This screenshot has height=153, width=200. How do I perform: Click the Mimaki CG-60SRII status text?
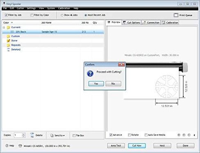[47, 146]
